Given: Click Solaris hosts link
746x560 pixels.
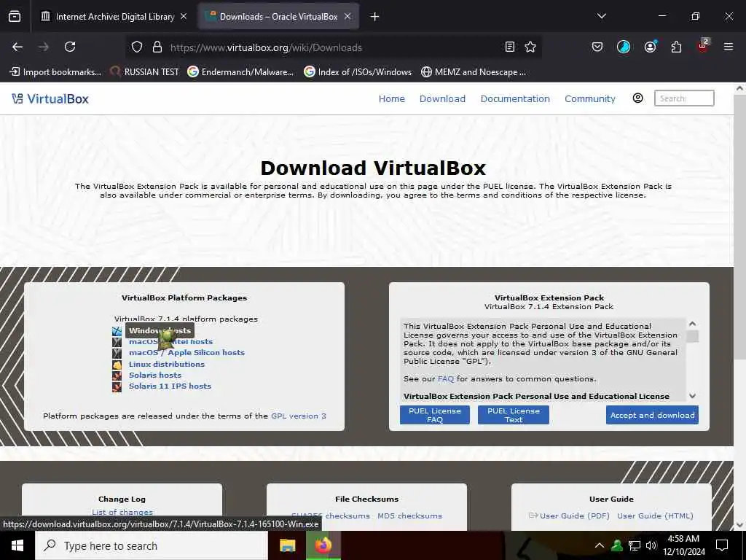Looking at the screenshot, I should click(154, 376).
